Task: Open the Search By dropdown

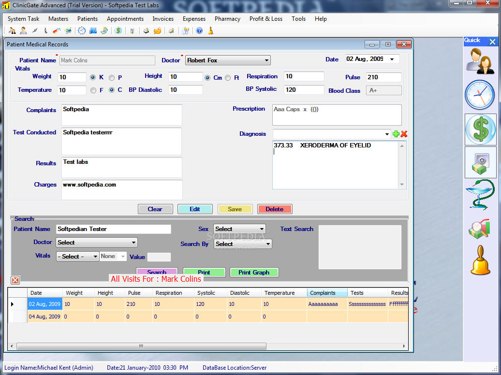Action: tap(242, 244)
